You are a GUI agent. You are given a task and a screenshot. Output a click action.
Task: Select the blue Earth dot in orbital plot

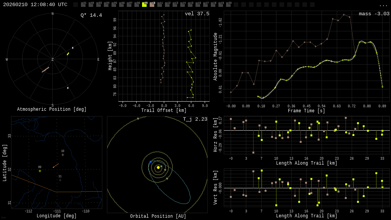150,162
